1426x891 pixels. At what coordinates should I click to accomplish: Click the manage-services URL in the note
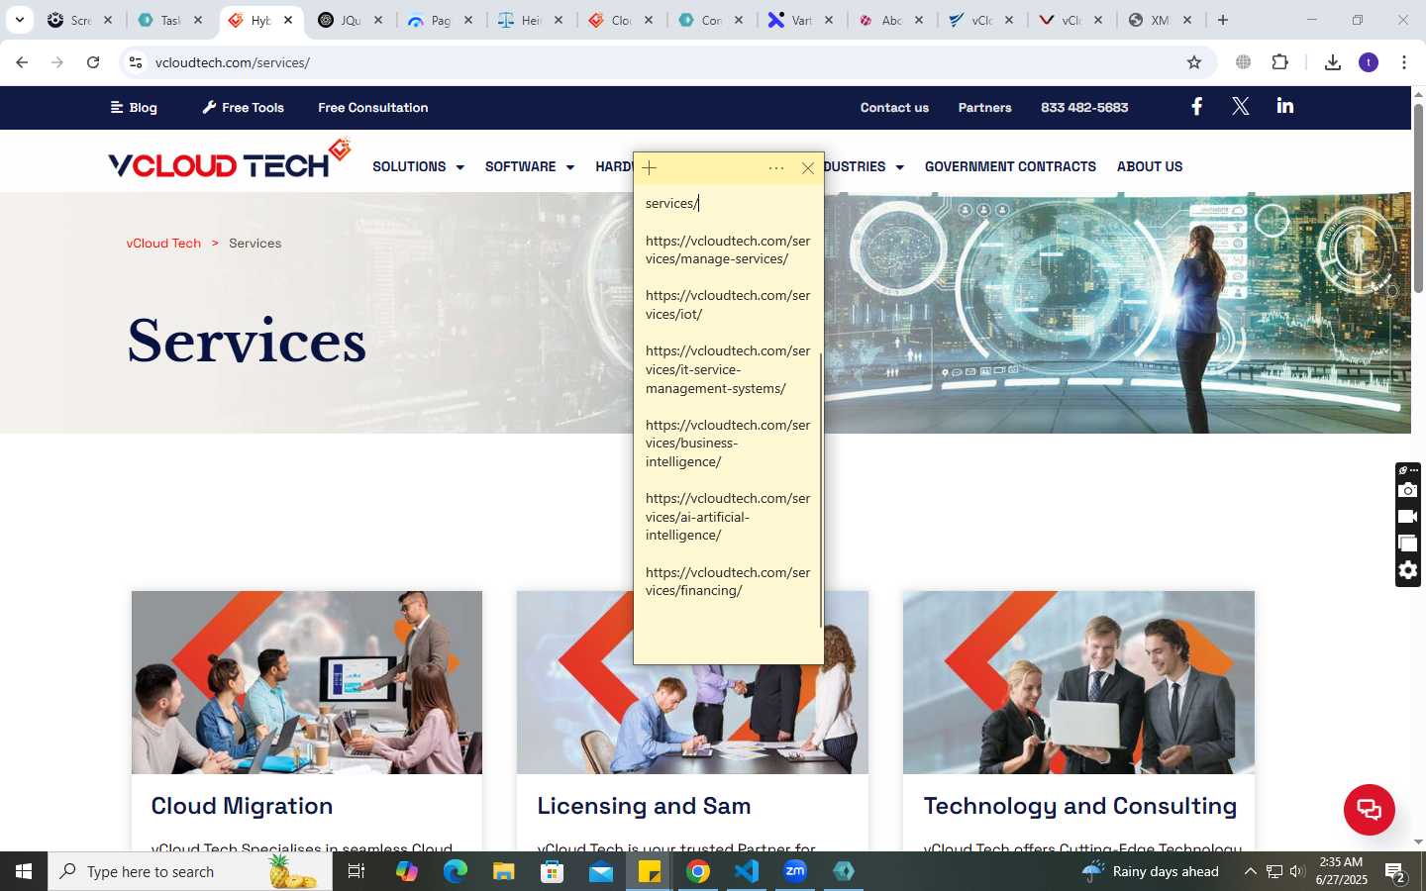728,249
